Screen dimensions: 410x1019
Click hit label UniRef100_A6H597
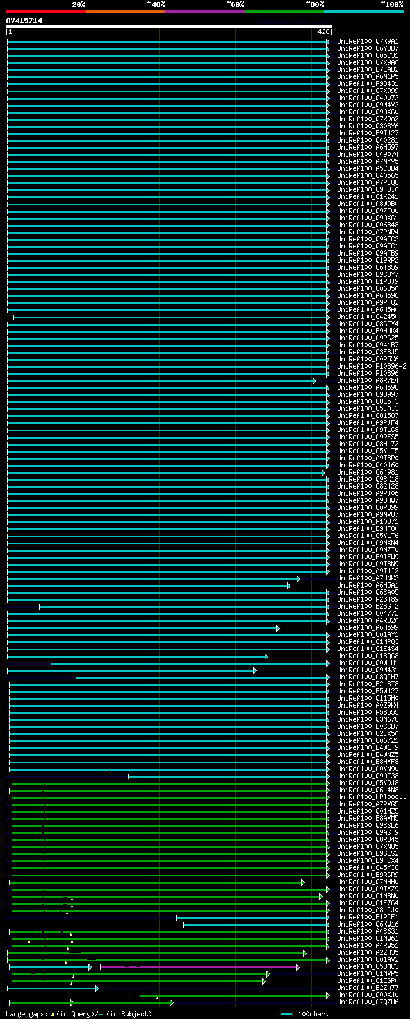[368, 148]
